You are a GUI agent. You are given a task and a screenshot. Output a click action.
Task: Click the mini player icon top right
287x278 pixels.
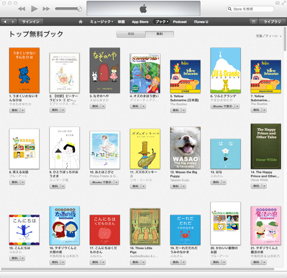click(x=277, y=3)
